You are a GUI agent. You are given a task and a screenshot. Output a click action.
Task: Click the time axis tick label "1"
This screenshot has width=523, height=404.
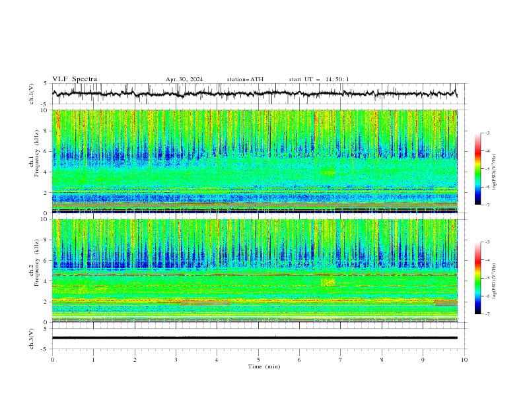coord(94,360)
